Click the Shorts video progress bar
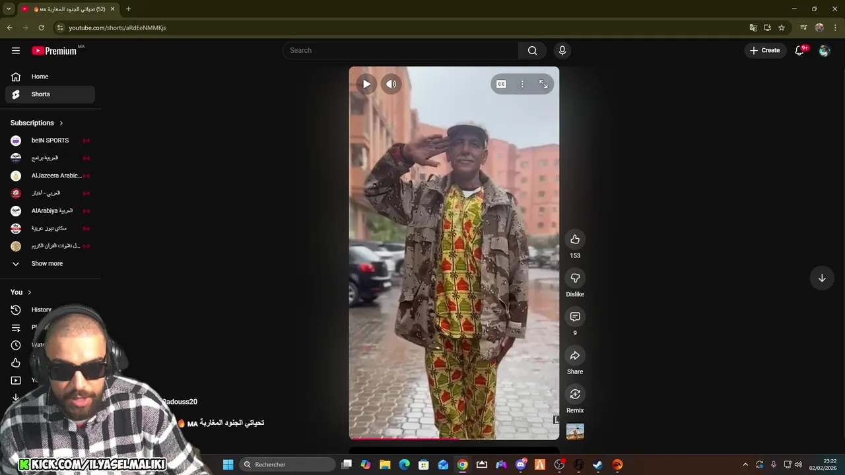This screenshot has width=845, height=475. pos(454,438)
